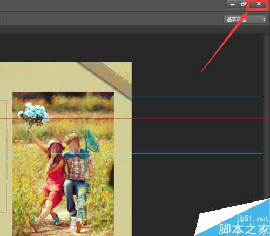Click the teal butterfly net in photo
Screen dimensions: 270x236
(x=92, y=141)
